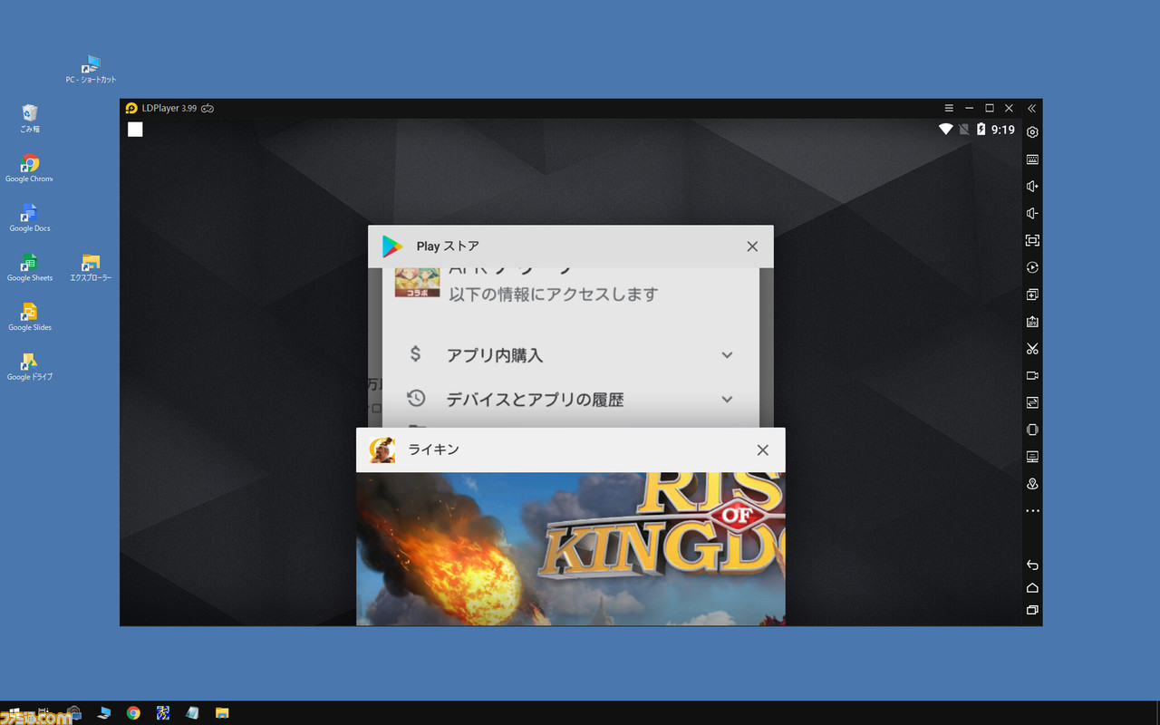Start video recording from sidebar camera icon
This screenshot has height=725, width=1160.
pos(1032,375)
